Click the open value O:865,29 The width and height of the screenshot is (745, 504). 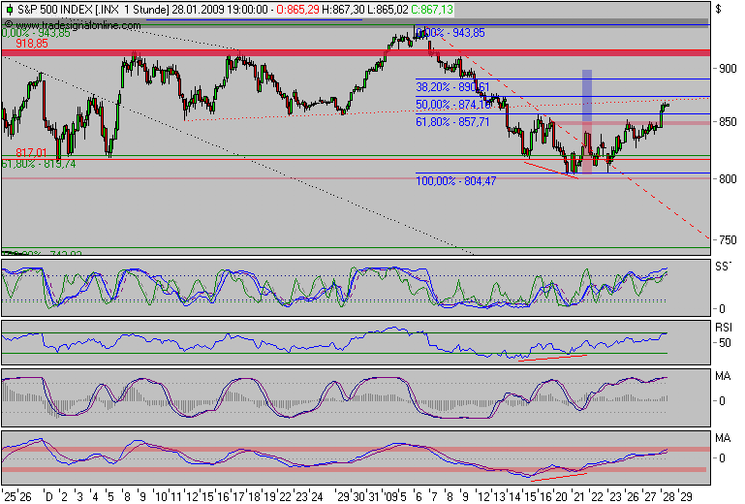click(297, 10)
